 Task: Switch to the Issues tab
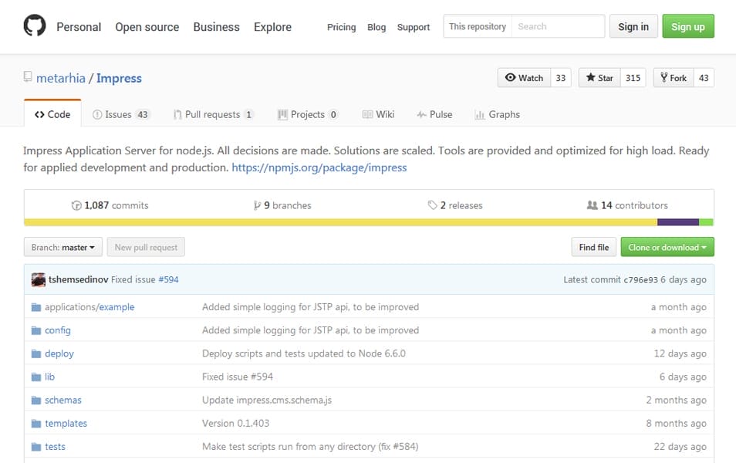point(120,114)
